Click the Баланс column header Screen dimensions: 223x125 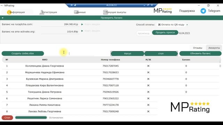186,60
